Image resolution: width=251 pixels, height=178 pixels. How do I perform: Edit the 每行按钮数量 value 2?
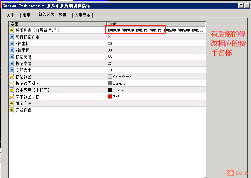tap(156, 37)
